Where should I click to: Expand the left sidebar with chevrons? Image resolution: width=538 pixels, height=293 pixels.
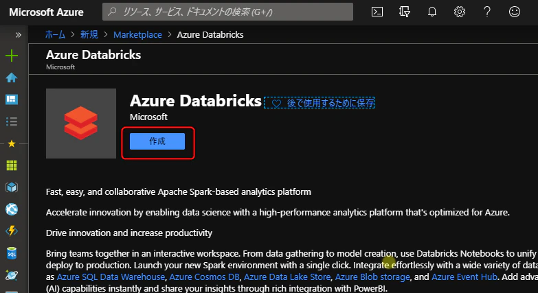(x=18, y=34)
